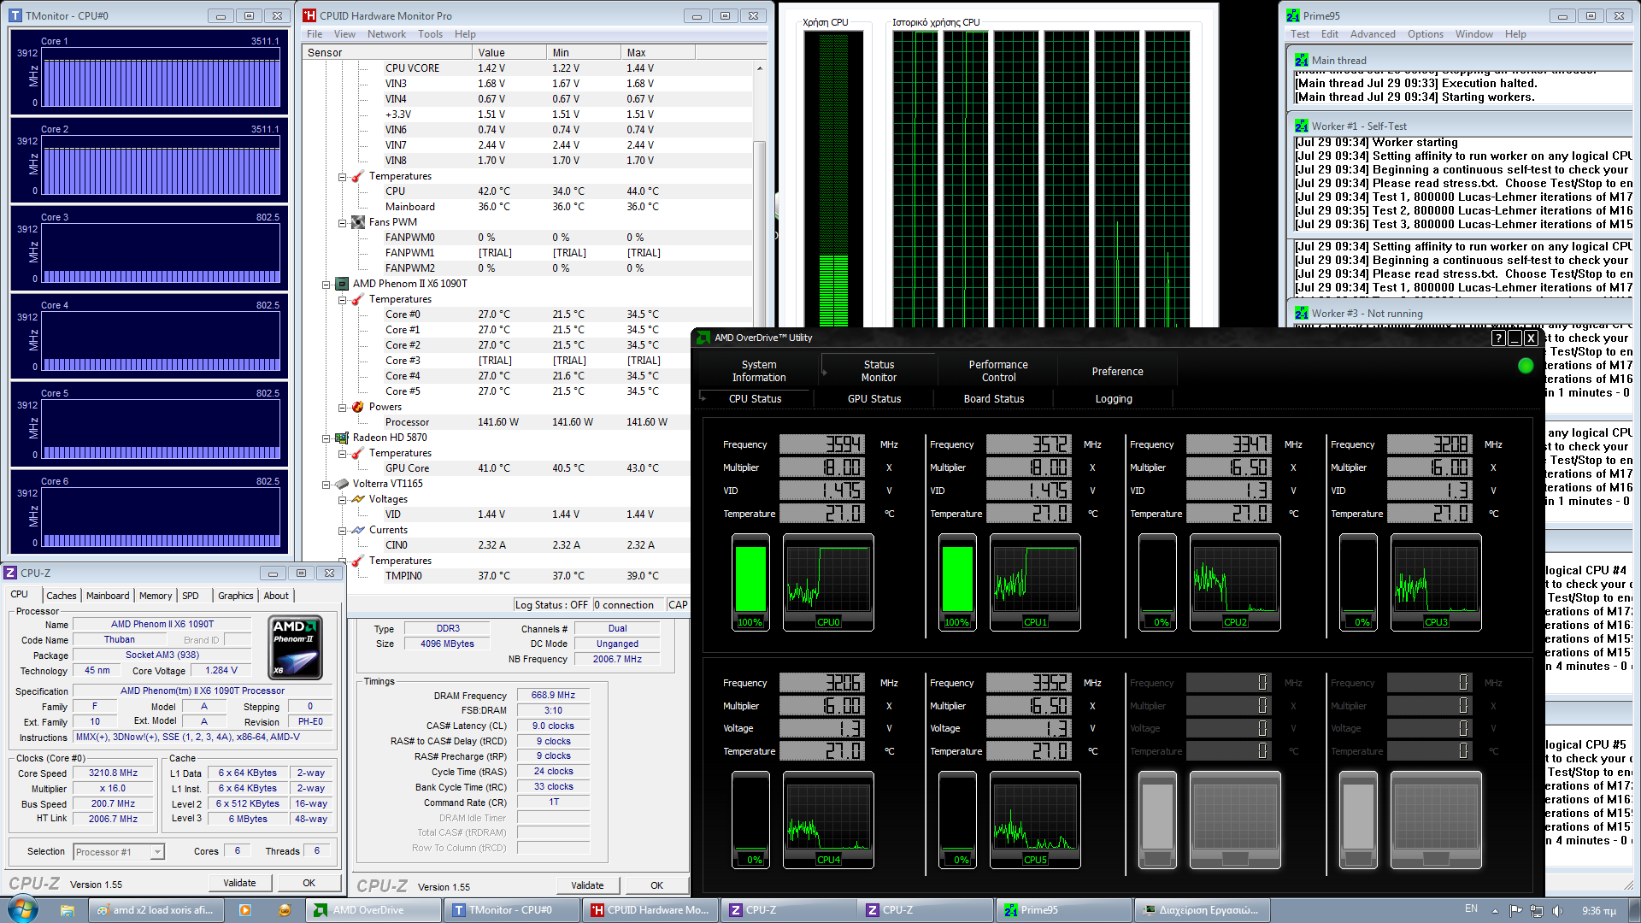Click the Currents icon under Volterra
This screenshot has width=1641, height=923.
358,530
